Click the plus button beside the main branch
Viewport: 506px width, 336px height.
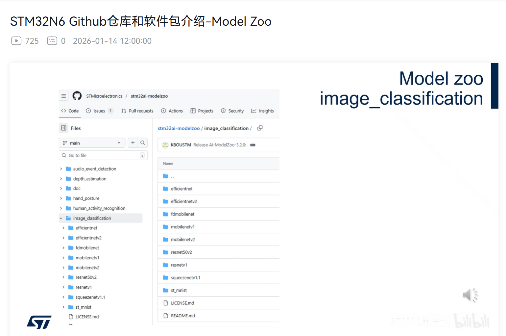click(133, 143)
